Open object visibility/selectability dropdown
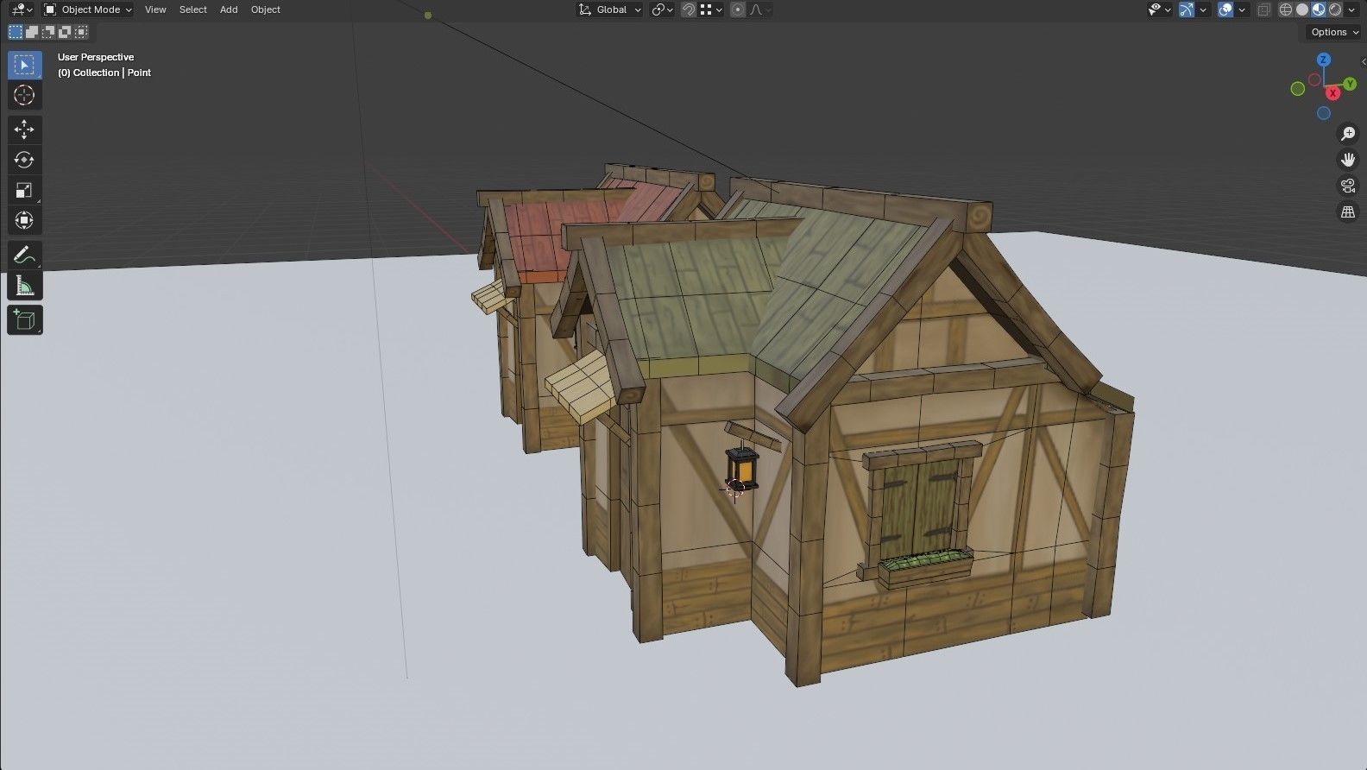The image size is (1367, 770). click(x=1159, y=9)
